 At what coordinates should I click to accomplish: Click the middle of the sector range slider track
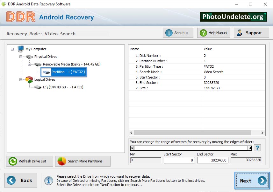point(191,148)
